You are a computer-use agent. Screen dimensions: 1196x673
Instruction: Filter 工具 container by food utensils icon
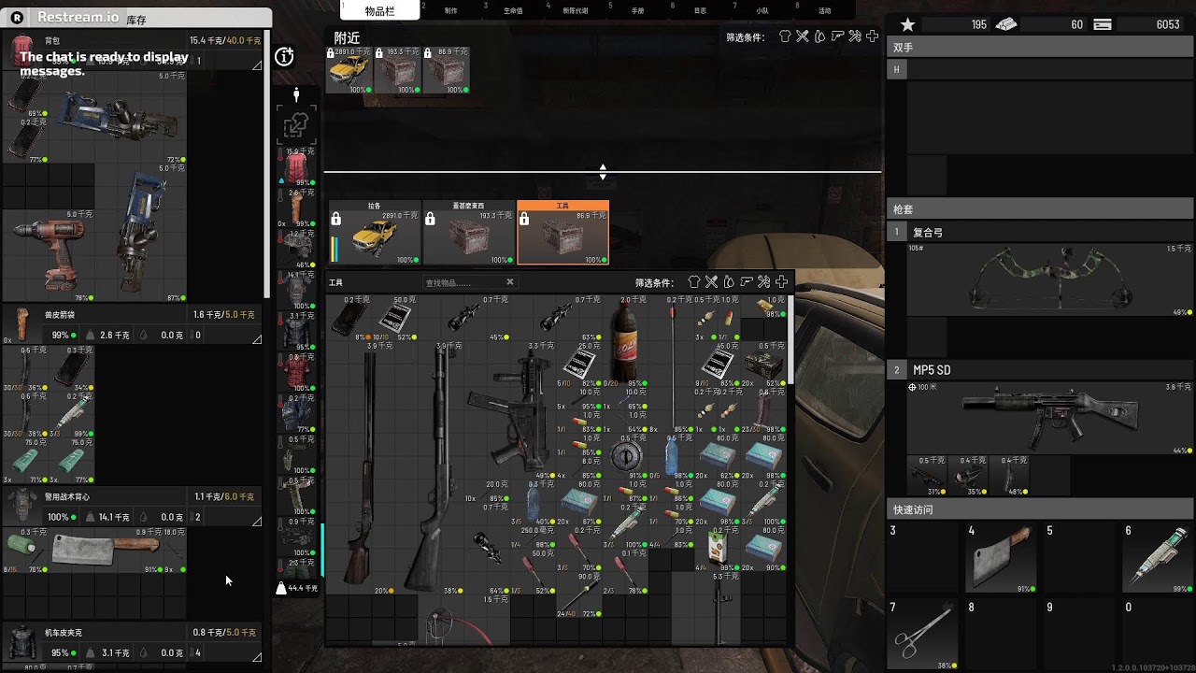[711, 281]
